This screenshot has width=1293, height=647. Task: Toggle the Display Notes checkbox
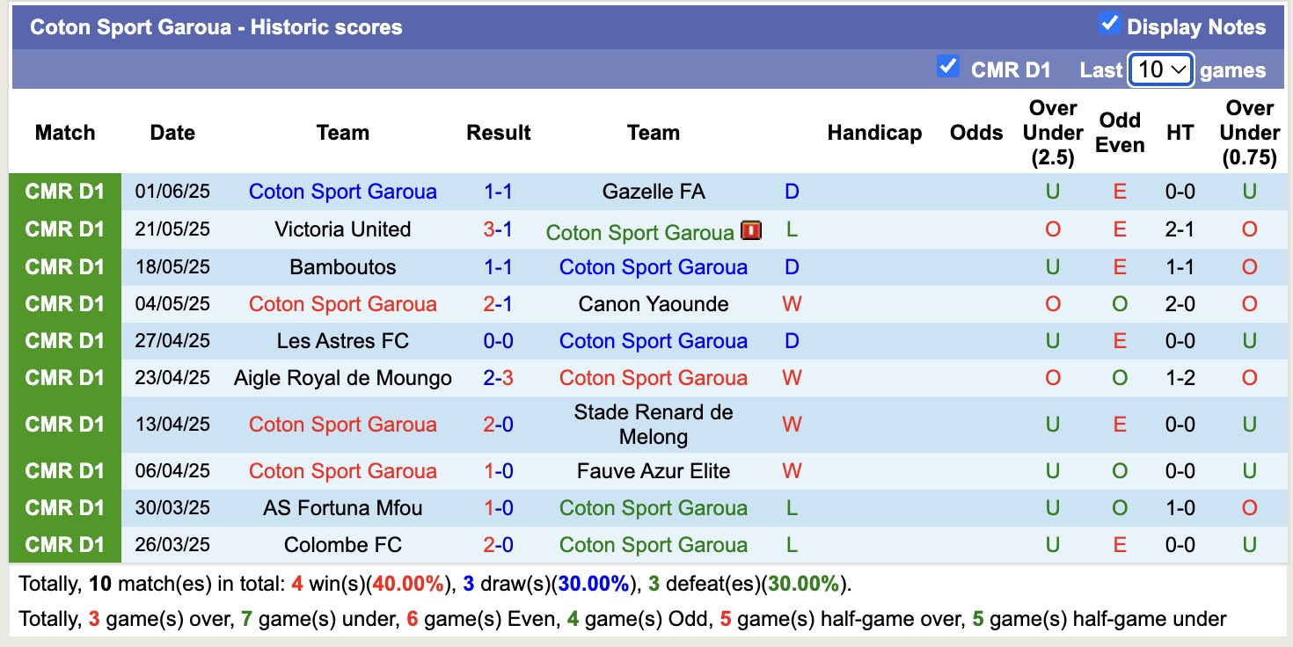(x=1109, y=24)
